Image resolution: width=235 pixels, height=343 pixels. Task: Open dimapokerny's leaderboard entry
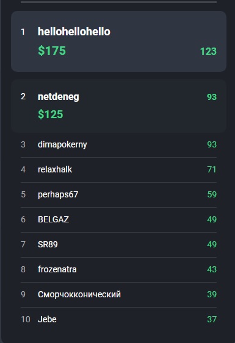click(x=118, y=144)
